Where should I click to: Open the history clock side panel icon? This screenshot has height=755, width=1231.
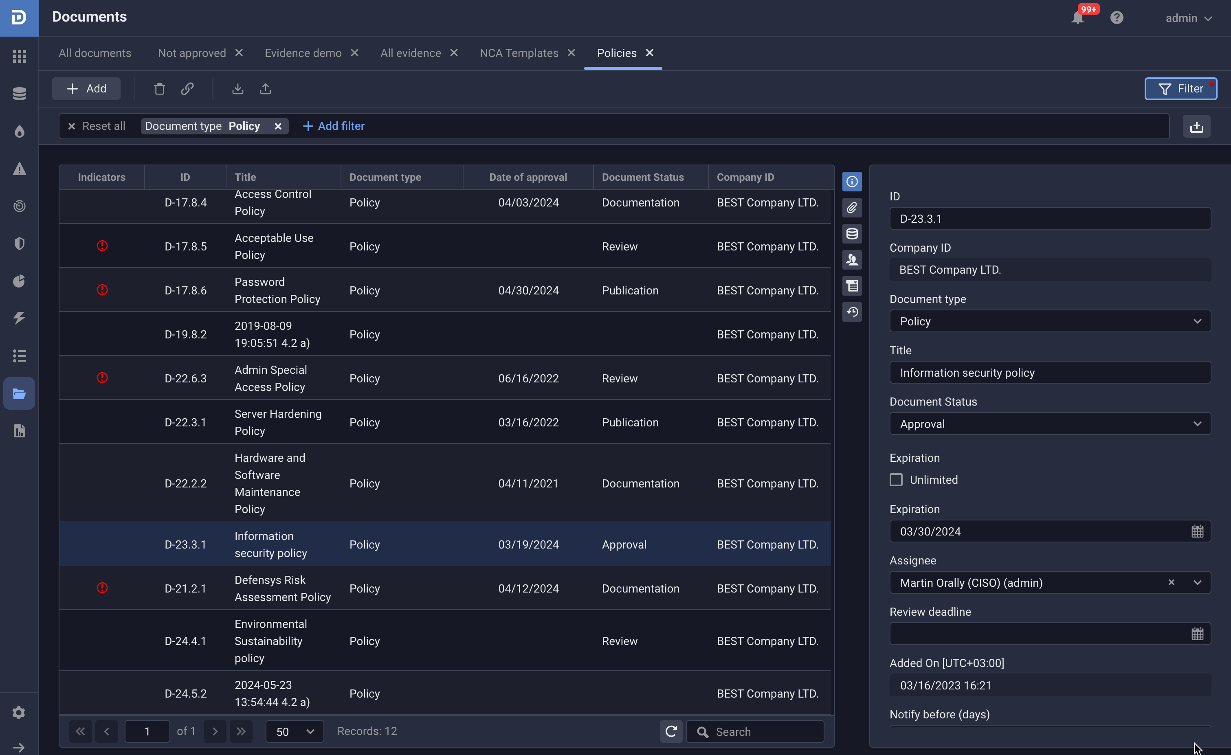tap(852, 312)
